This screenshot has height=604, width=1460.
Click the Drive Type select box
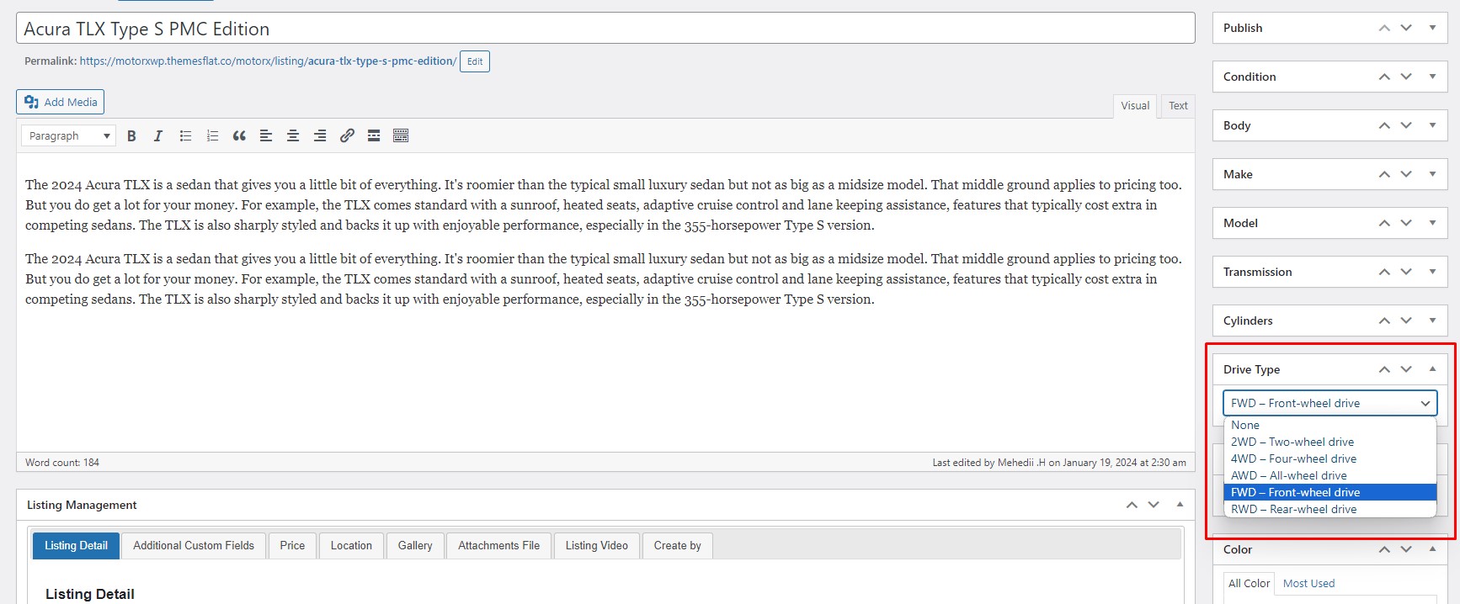pyautogui.click(x=1330, y=403)
